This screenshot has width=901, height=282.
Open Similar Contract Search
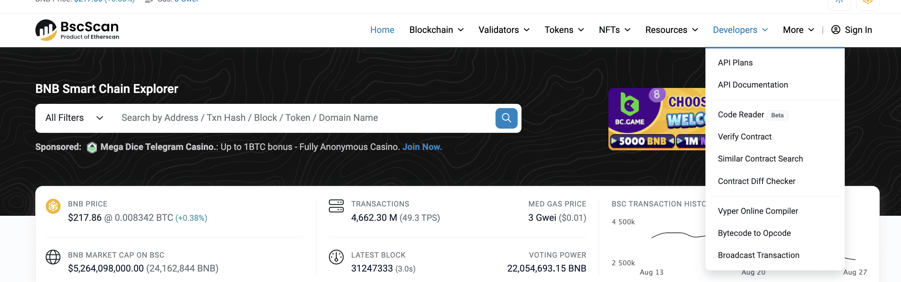click(760, 159)
